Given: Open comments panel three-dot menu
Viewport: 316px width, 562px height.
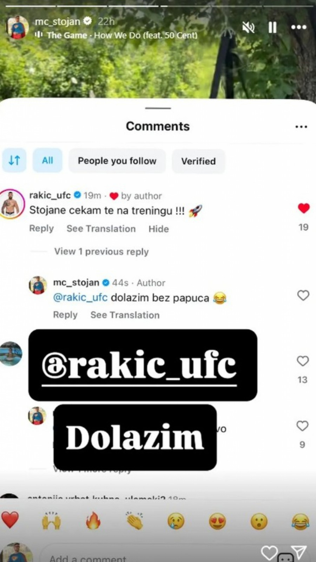Looking at the screenshot, I should click(x=301, y=127).
